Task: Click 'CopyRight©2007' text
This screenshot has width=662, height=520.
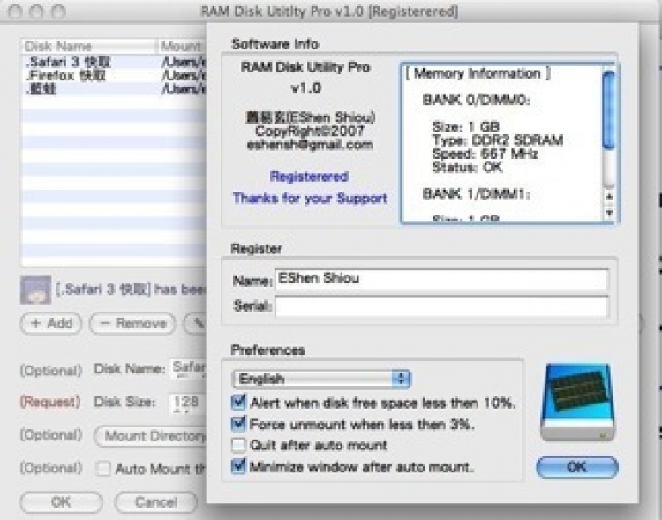Action: pyautogui.click(x=310, y=131)
